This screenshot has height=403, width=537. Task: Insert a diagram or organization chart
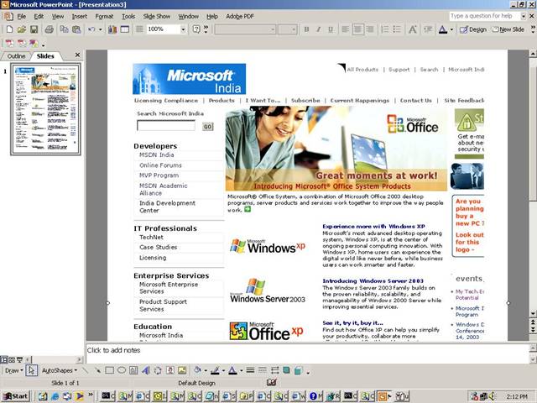click(x=158, y=370)
